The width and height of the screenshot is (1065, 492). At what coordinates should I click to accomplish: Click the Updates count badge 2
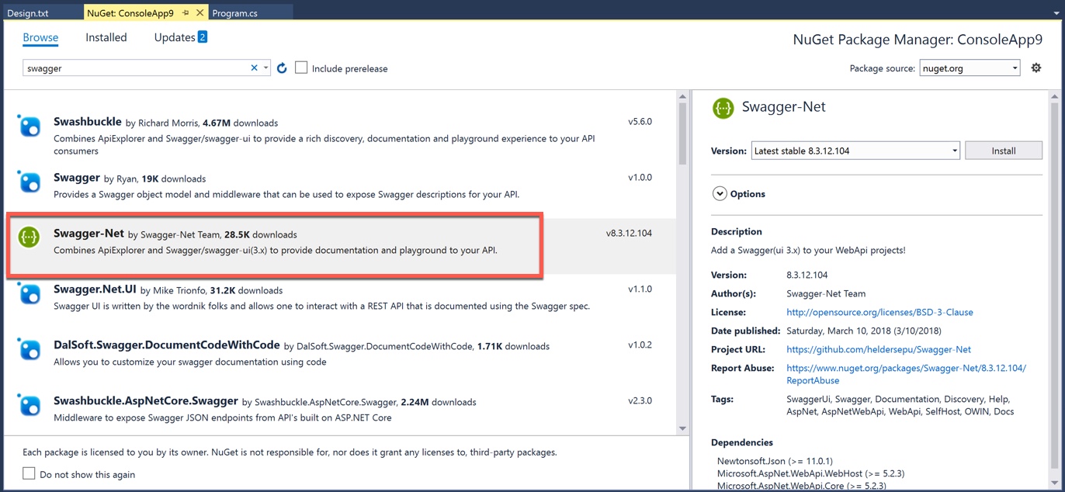click(x=203, y=36)
